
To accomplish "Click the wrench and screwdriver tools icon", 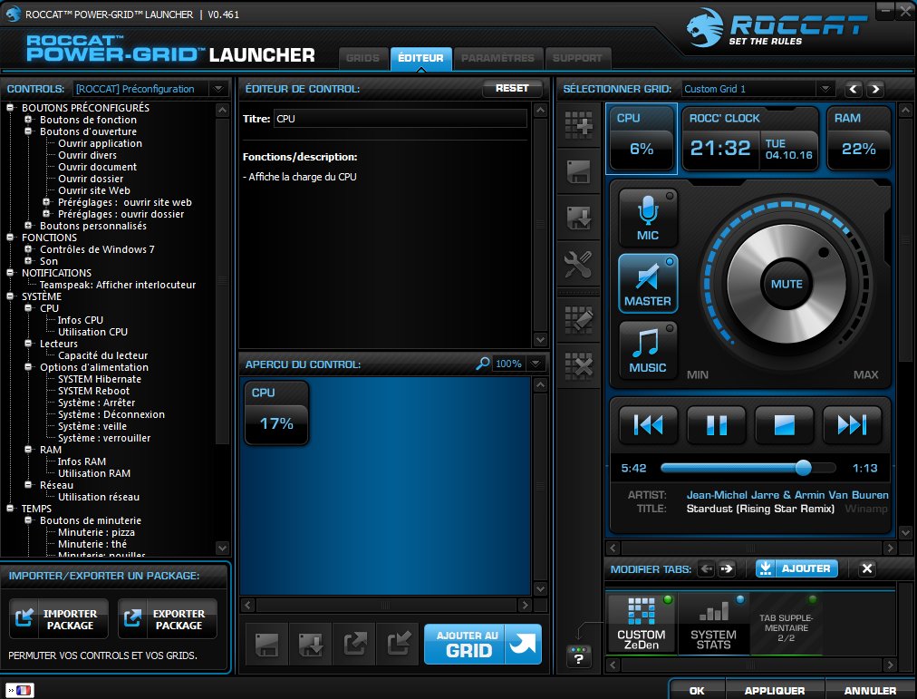I will tap(578, 265).
